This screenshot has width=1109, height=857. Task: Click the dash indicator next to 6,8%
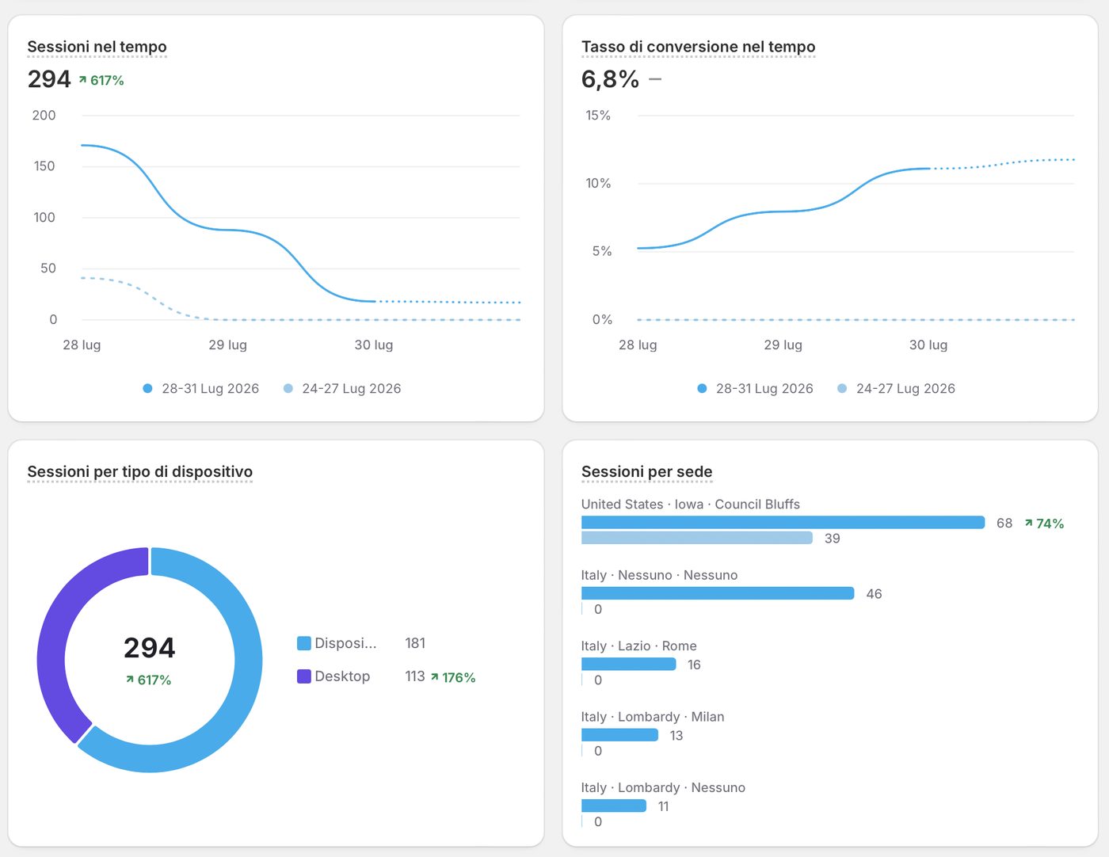pyautogui.click(x=655, y=79)
